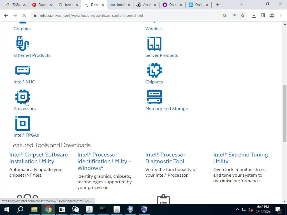Share this page via the share icon
287x215 pixels.
tap(234, 16)
